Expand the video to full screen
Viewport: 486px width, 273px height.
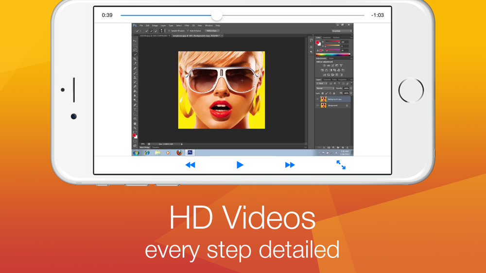341,165
